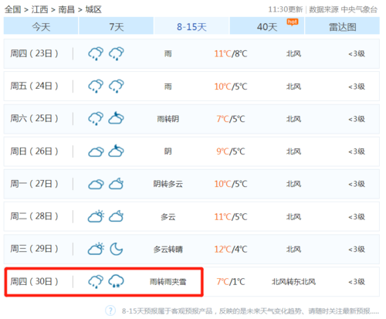Go to 全国 in breadcrumb
The height and width of the screenshot is (319, 386).
[x=12, y=9]
